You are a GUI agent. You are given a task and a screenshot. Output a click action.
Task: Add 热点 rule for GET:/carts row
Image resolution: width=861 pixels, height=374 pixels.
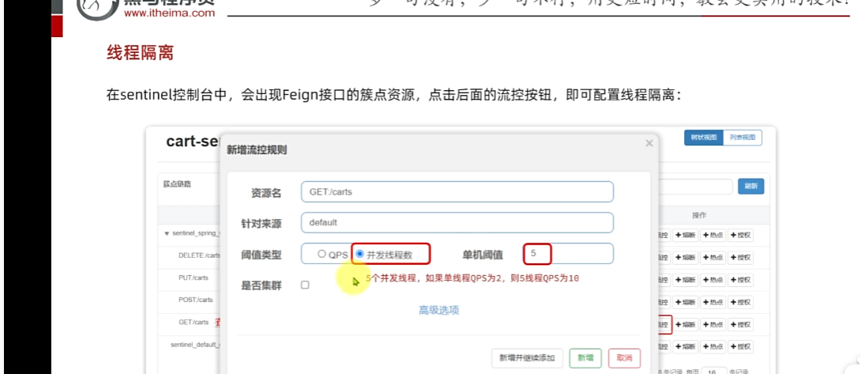point(712,324)
